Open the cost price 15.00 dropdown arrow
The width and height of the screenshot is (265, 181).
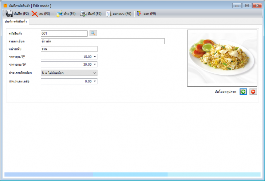[x=95, y=57]
